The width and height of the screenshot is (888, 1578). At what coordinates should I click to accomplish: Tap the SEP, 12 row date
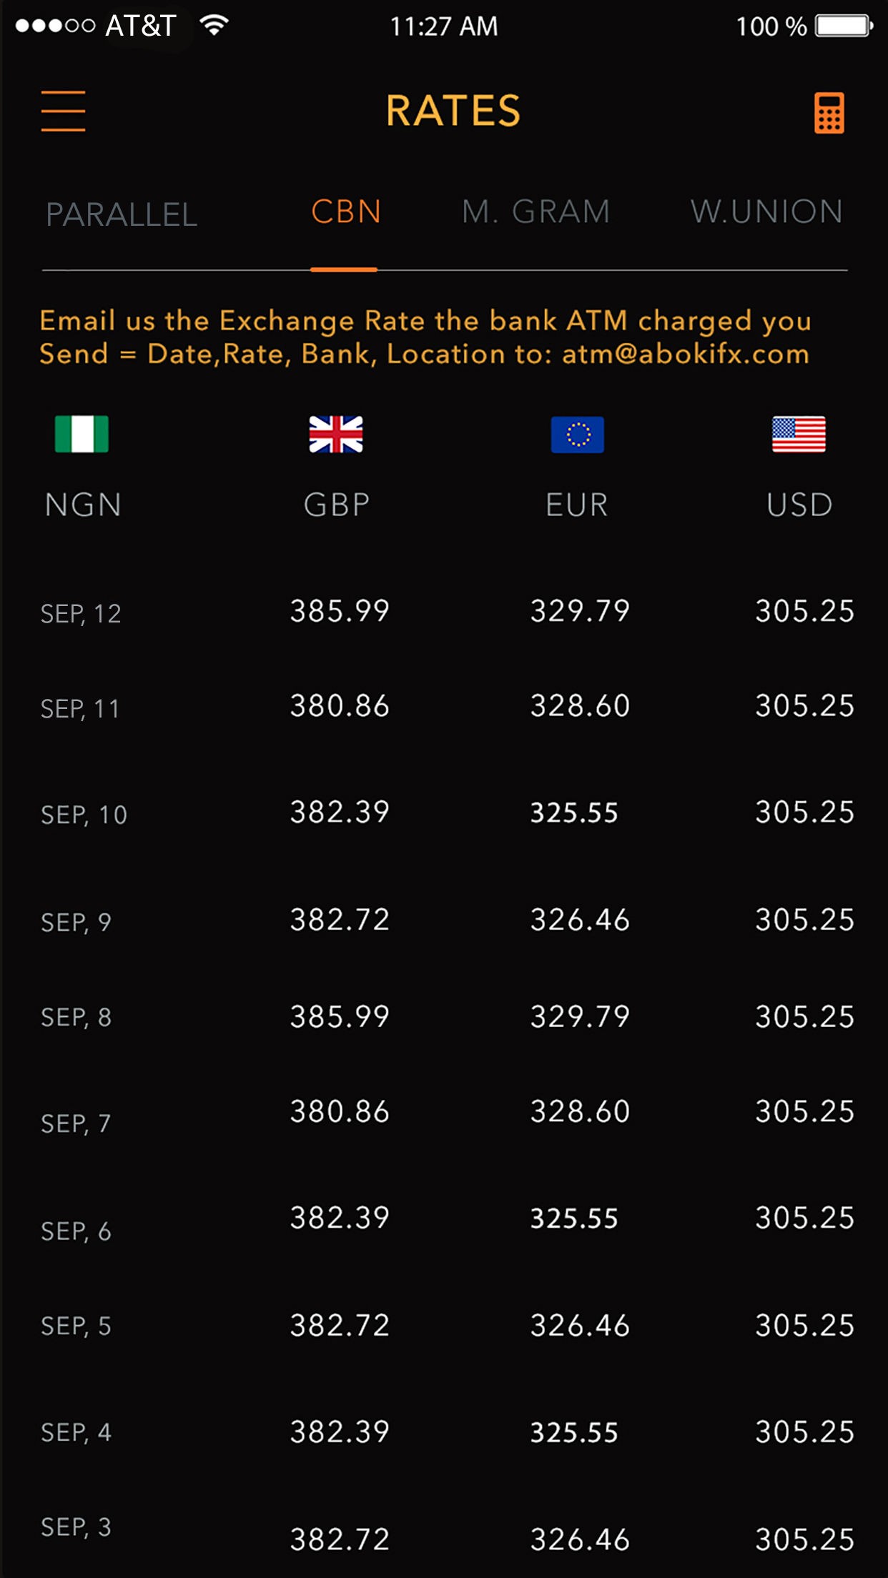pos(81,614)
